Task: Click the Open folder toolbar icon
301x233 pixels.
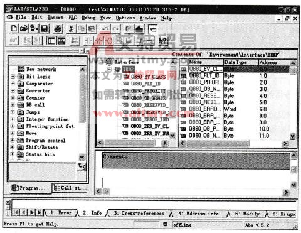Action: [24, 28]
